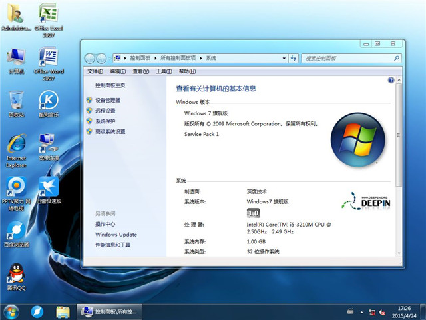The width and height of the screenshot is (426, 320).
Task: Click the 'Windows 7 旗舰版' edition text
Action: [206, 113]
